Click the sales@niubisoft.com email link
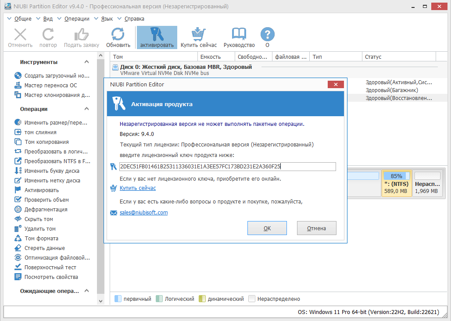451x321 pixels. (x=143, y=213)
